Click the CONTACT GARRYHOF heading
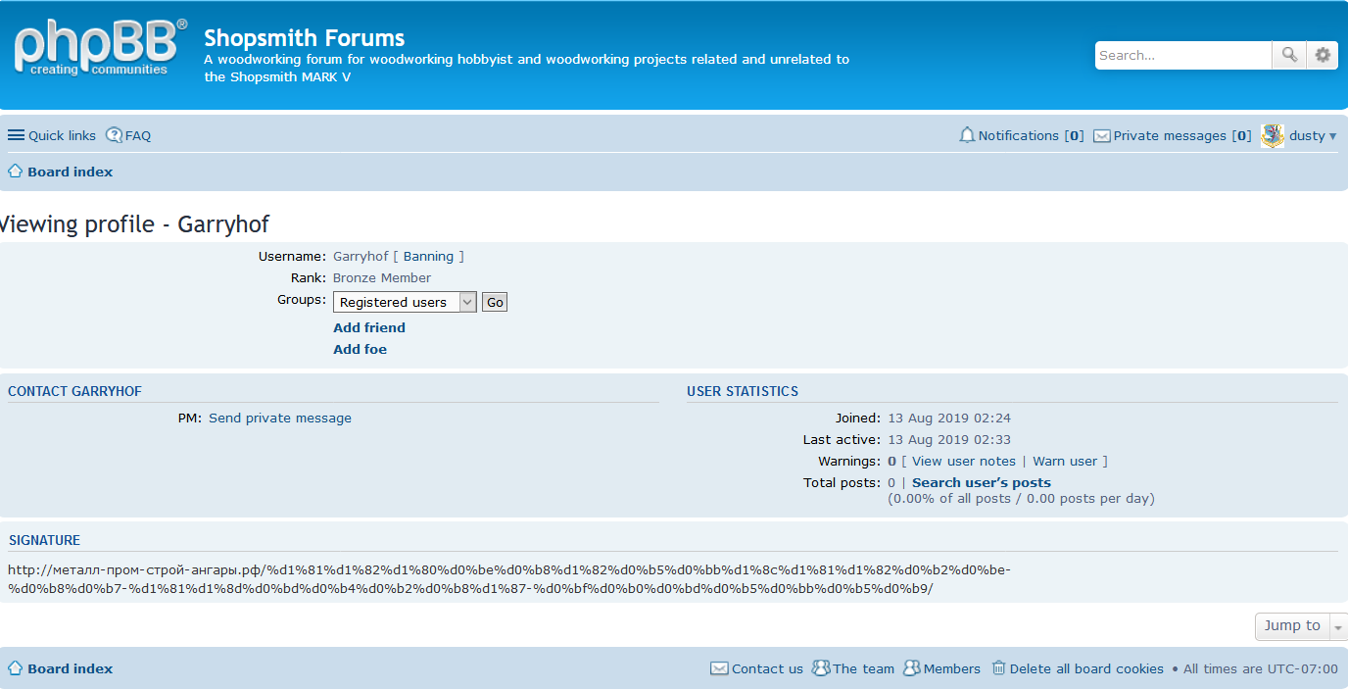Image resolution: width=1348 pixels, height=690 pixels. (74, 391)
